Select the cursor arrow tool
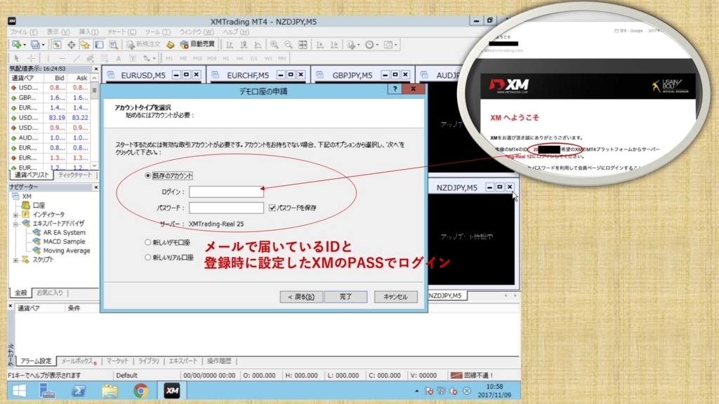Screen dimensions: 719x404 click(17, 58)
